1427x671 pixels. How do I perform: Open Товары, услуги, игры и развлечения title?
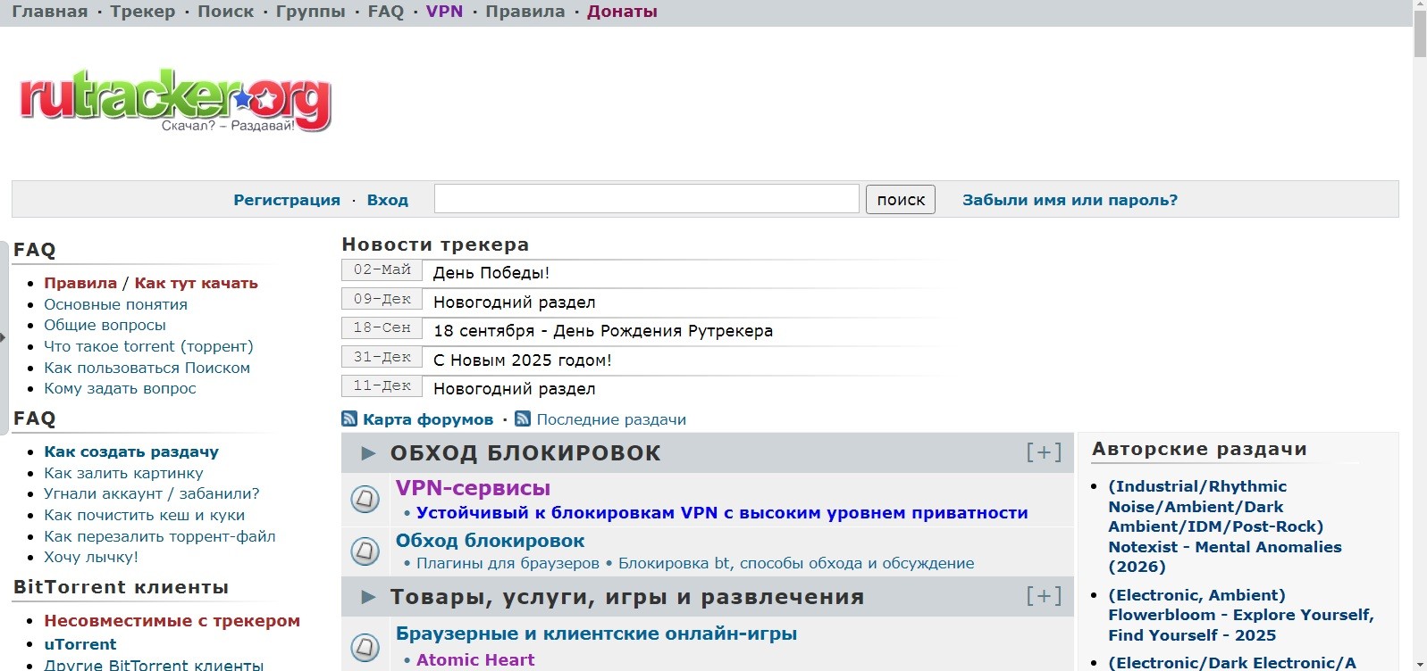click(627, 597)
